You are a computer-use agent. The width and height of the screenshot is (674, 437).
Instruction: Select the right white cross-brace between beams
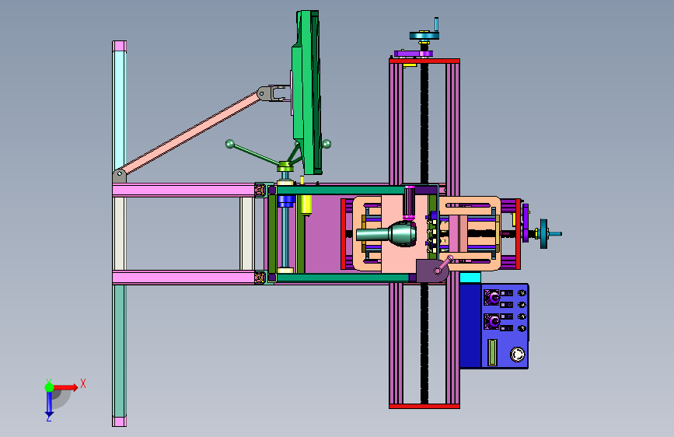click(246, 233)
